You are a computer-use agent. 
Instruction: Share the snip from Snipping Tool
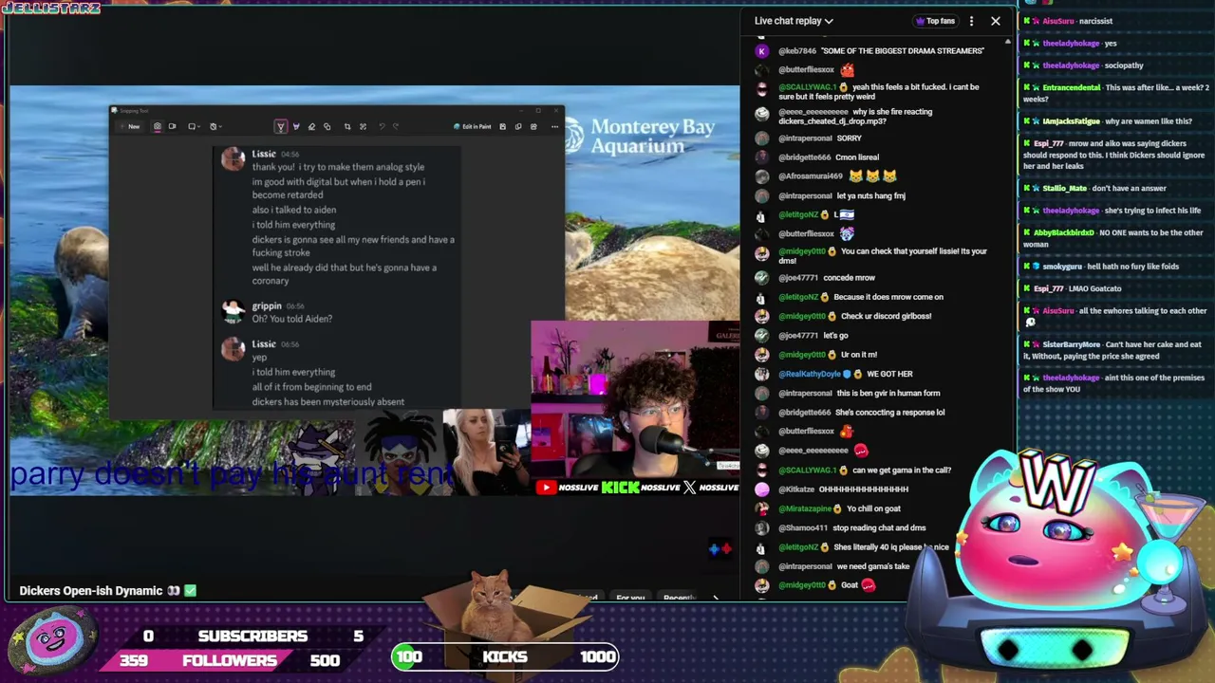point(533,126)
